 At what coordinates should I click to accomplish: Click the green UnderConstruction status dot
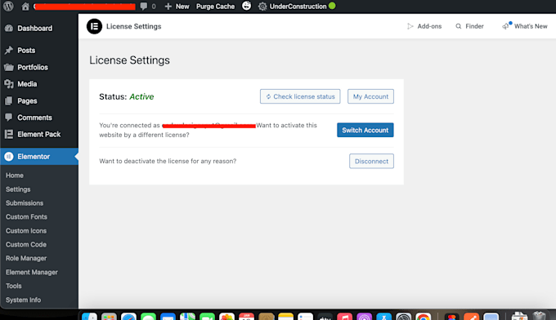tap(332, 6)
